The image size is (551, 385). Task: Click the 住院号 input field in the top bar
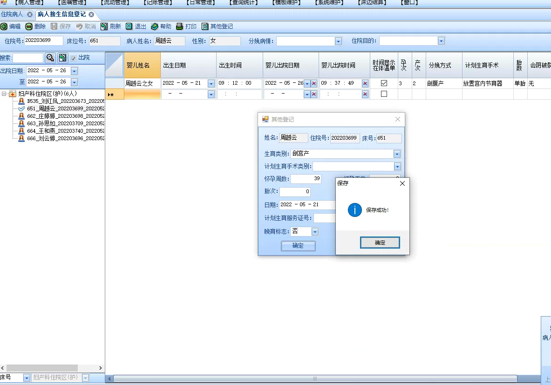tap(44, 41)
